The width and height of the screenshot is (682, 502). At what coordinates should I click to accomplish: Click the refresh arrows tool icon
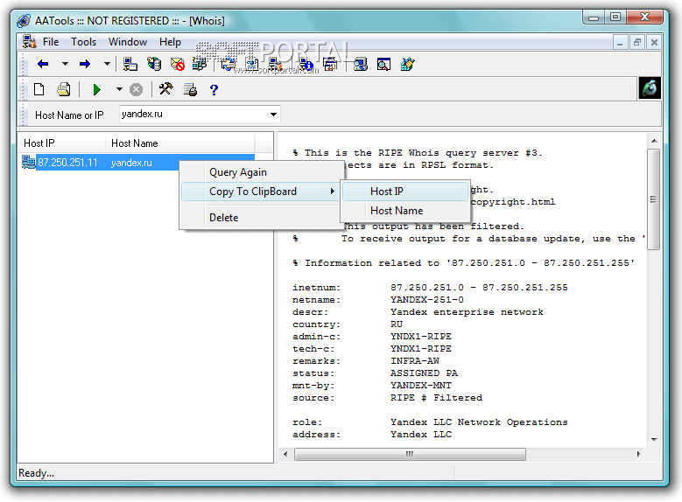tap(228, 65)
